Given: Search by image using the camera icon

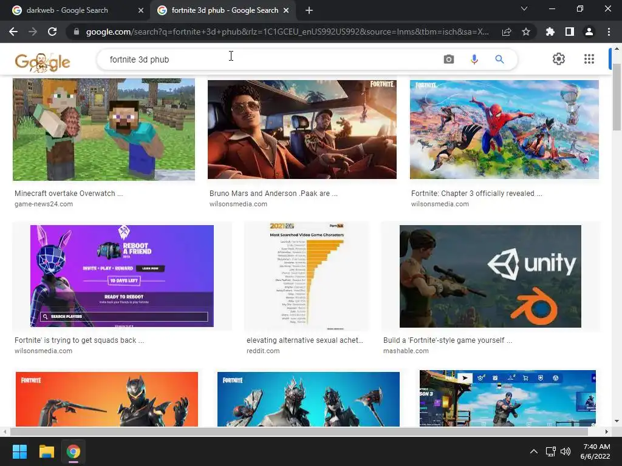Looking at the screenshot, I should point(449,59).
